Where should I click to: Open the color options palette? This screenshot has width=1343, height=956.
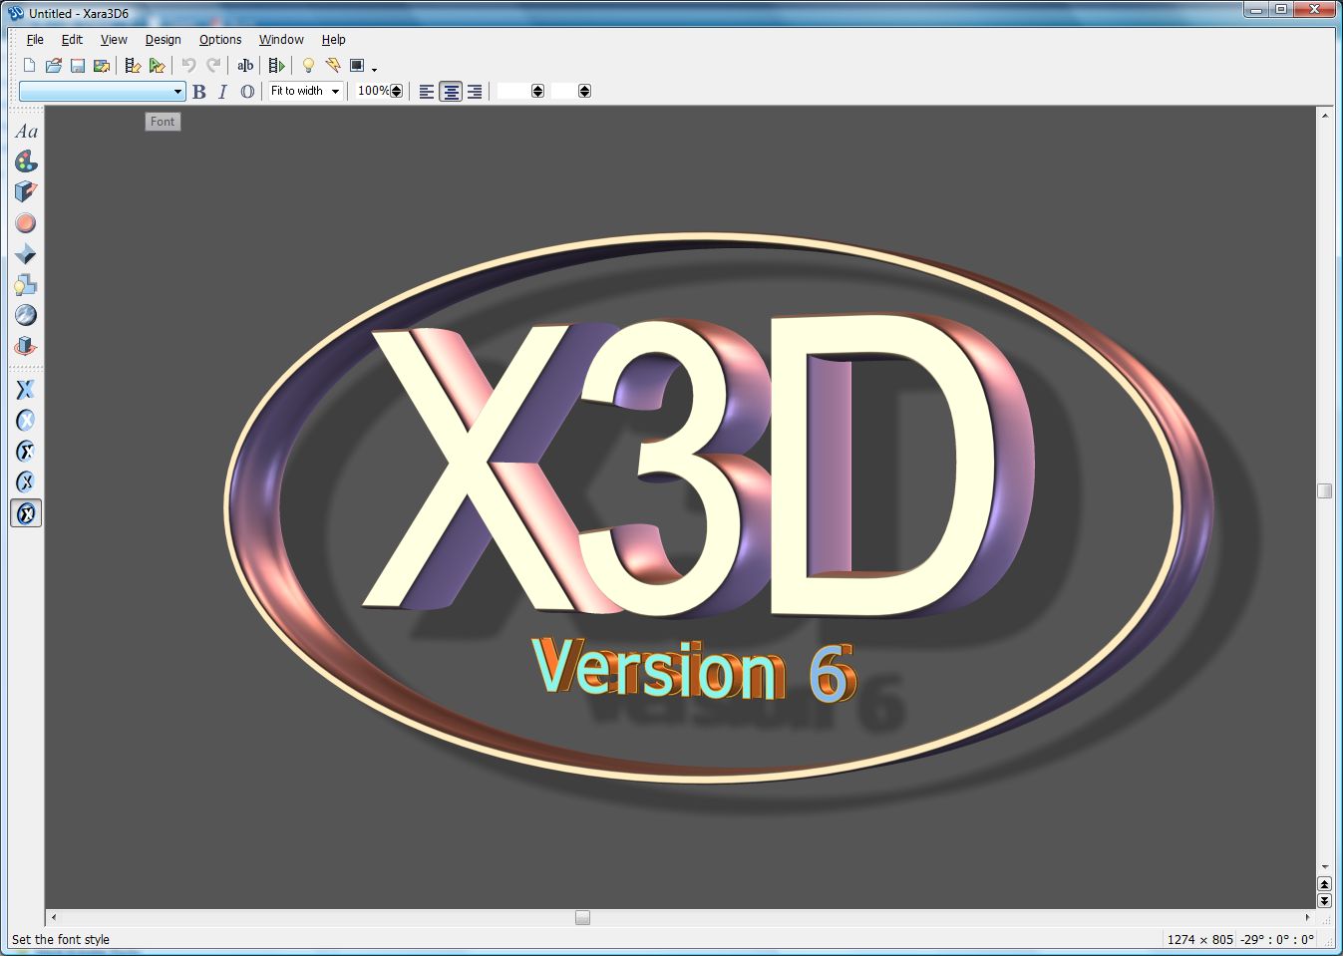point(26,160)
